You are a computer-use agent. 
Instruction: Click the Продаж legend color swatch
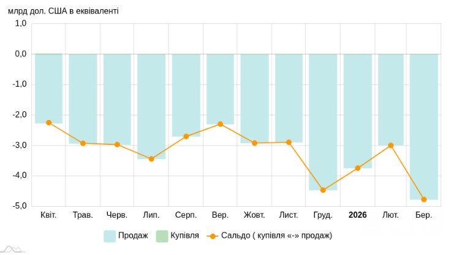[x=110, y=235]
